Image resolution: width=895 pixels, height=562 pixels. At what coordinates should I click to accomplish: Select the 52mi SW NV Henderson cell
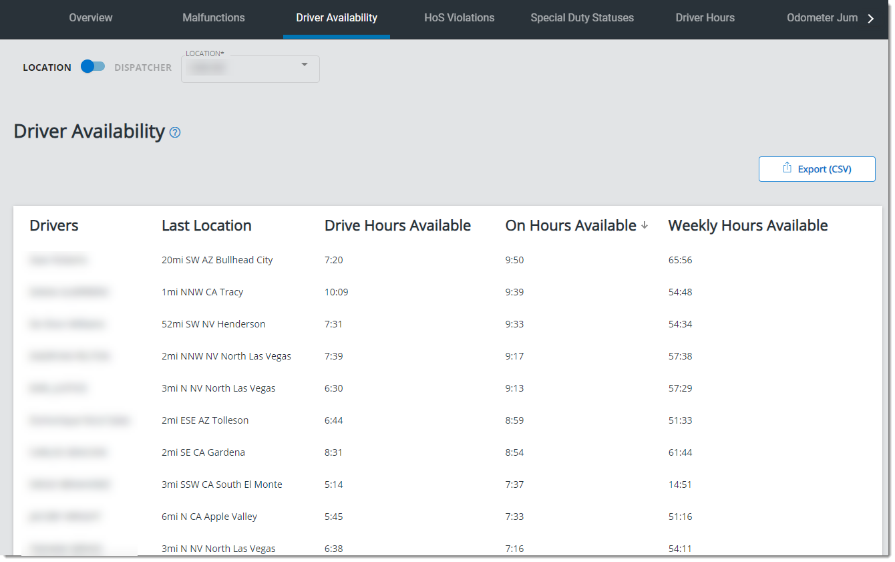214,324
